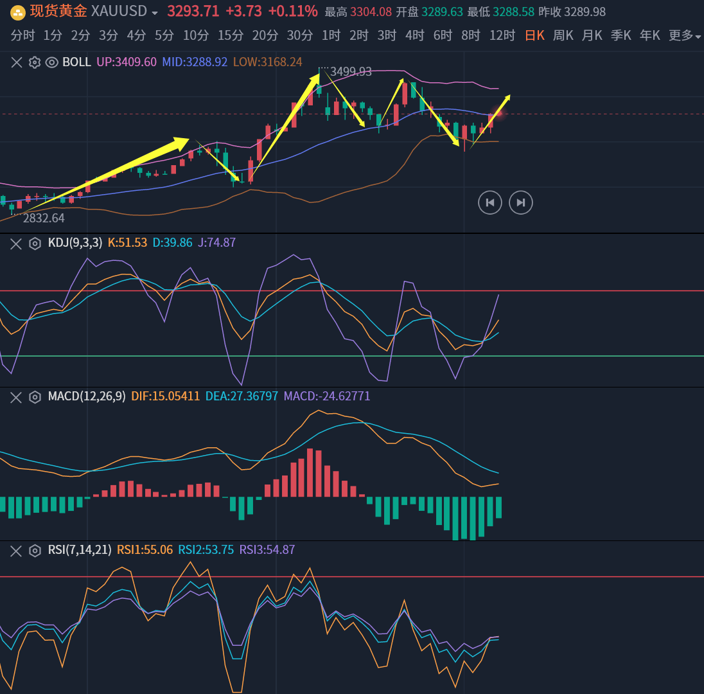This screenshot has height=694, width=704.
Task: Open BOLL indicator settings gear
Action: [x=35, y=62]
